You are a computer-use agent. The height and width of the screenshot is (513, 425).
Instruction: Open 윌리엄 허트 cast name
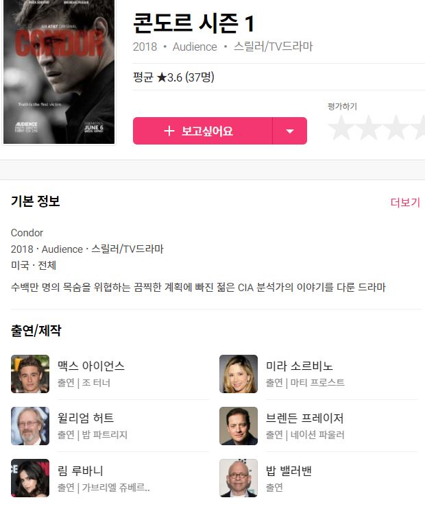[x=86, y=418]
